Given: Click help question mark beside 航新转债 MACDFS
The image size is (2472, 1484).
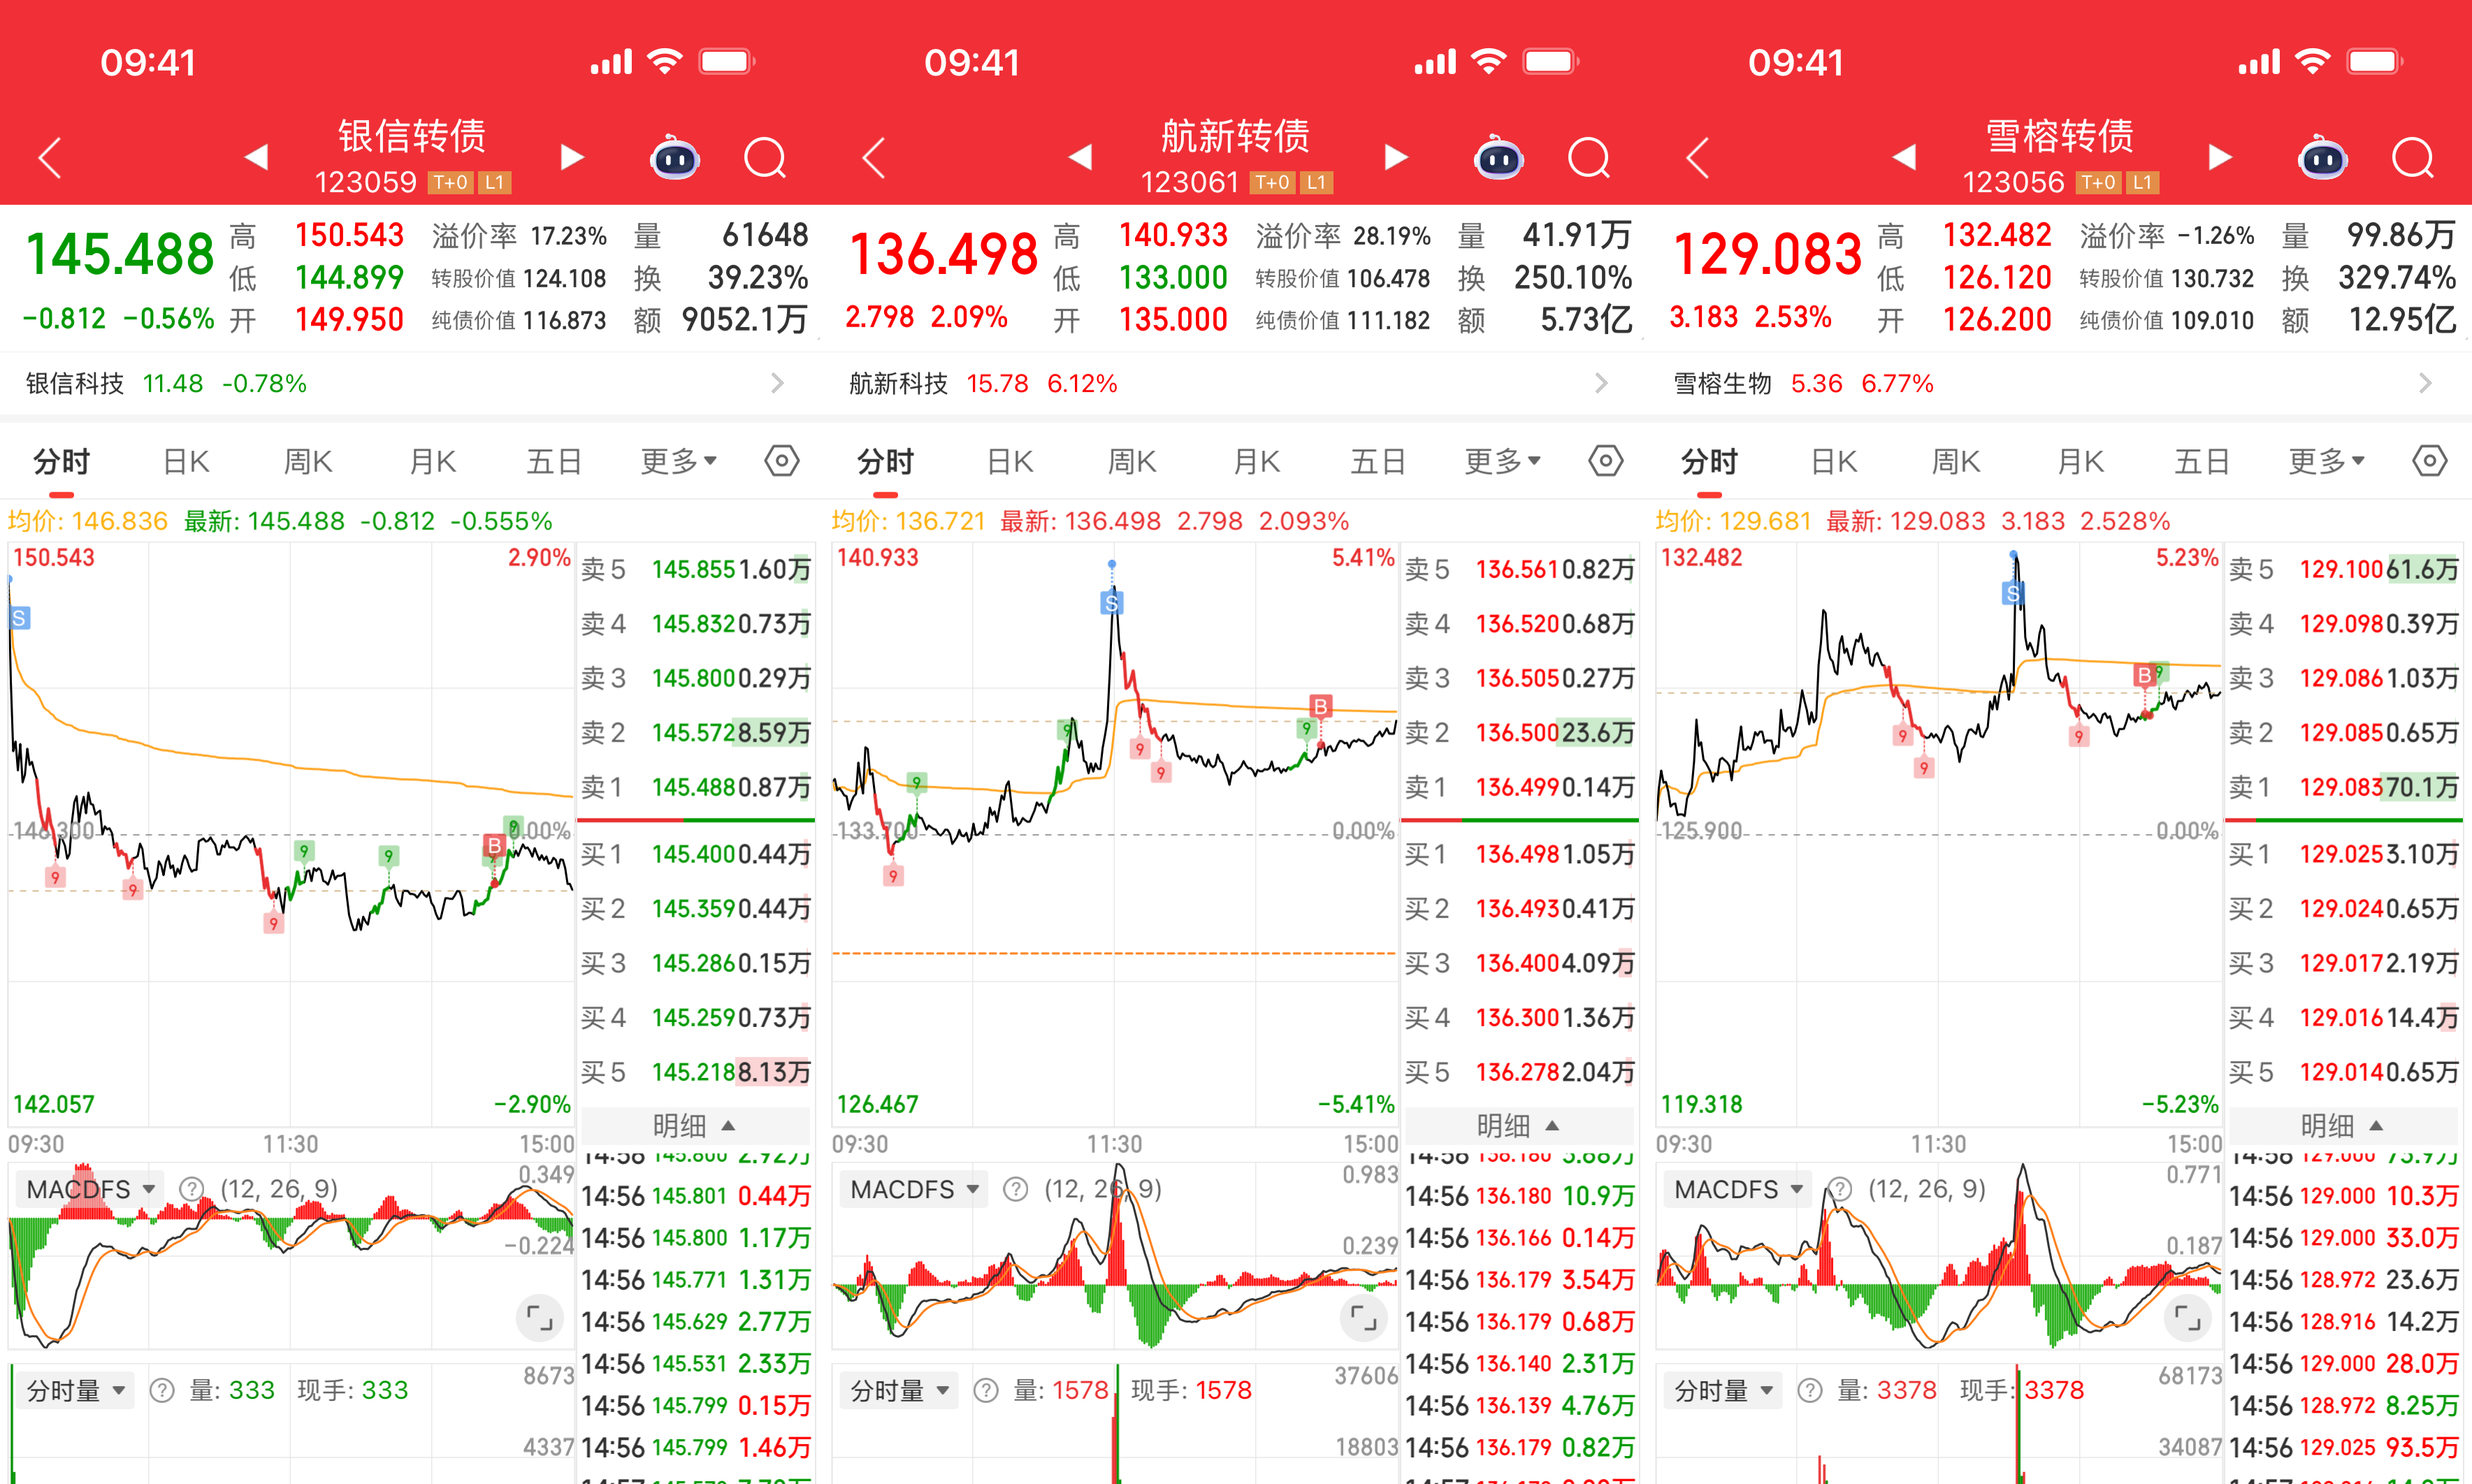Looking at the screenshot, I should point(1015,1189).
